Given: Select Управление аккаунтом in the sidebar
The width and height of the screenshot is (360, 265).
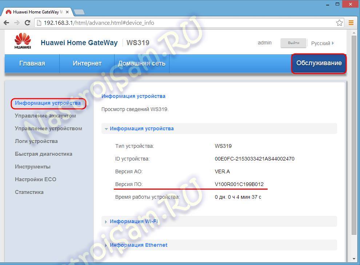Looking at the screenshot, I should click(x=45, y=116).
